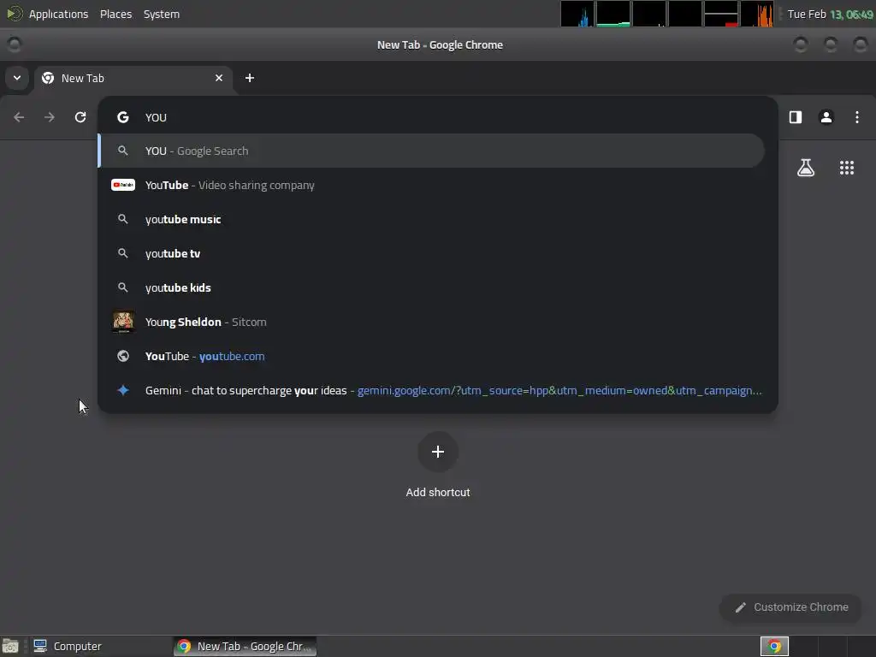Click the YouTube logo icon in suggestions
The width and height of the screenshot is (876, 657).
point(123,185)
